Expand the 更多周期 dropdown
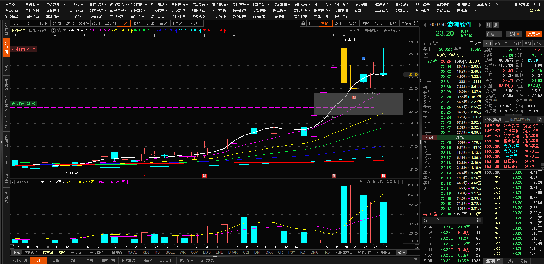The image size is (544, 264). click(194, 23)
